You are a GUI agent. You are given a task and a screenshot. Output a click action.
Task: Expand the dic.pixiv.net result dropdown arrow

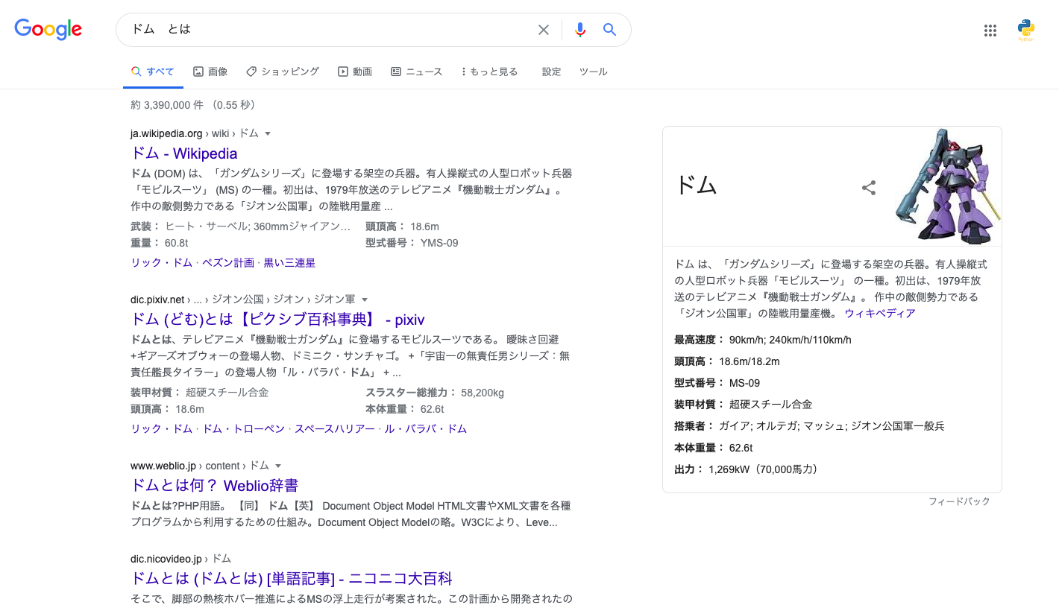(365, 300)
